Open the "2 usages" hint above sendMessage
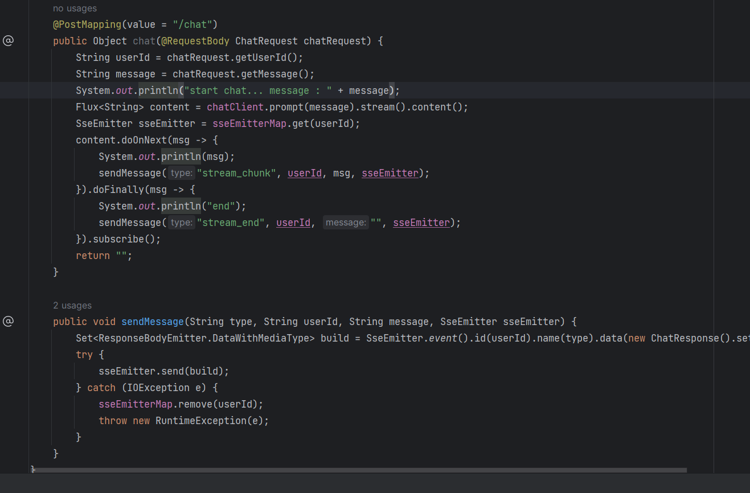This screenshot has width=750, height=493. click(x=72, y=306)
